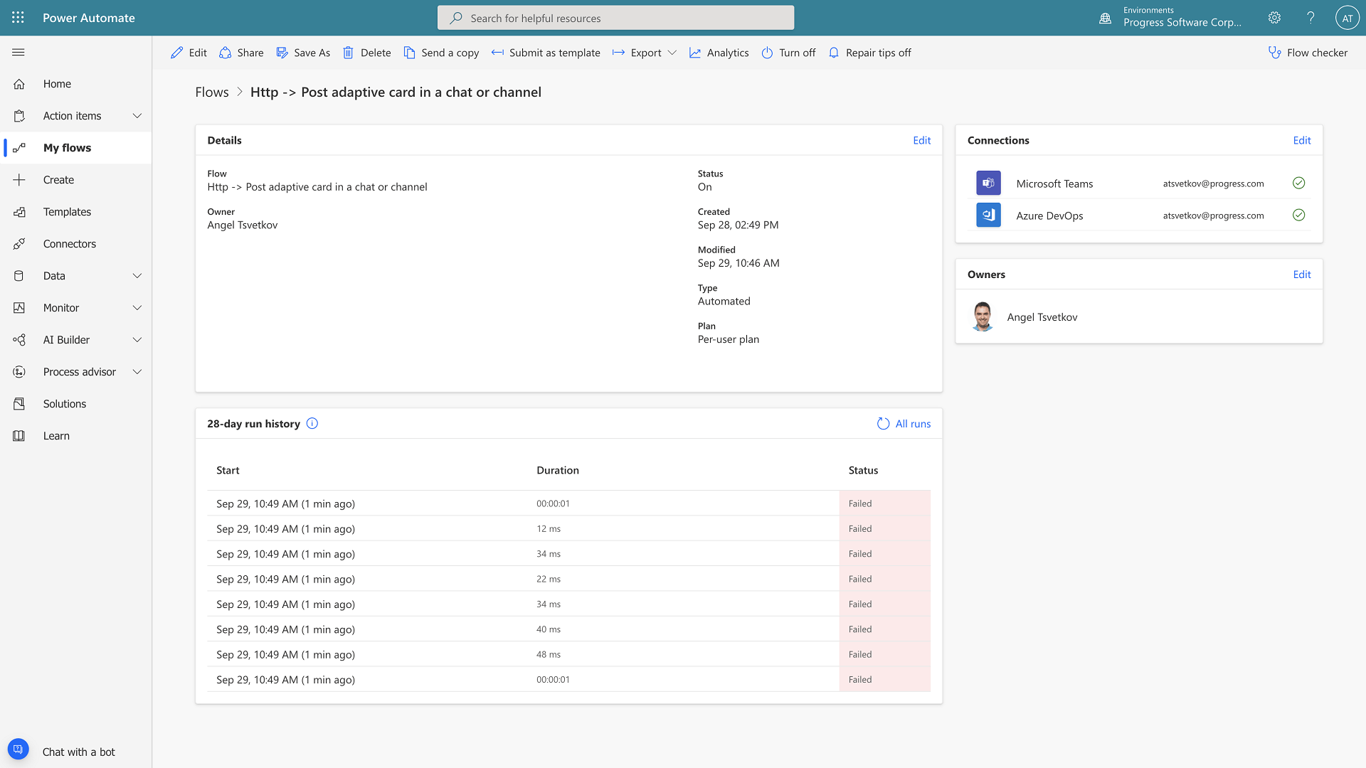Open the first failed run row
Screen dimensions: 1366x768
pos(285,503)
